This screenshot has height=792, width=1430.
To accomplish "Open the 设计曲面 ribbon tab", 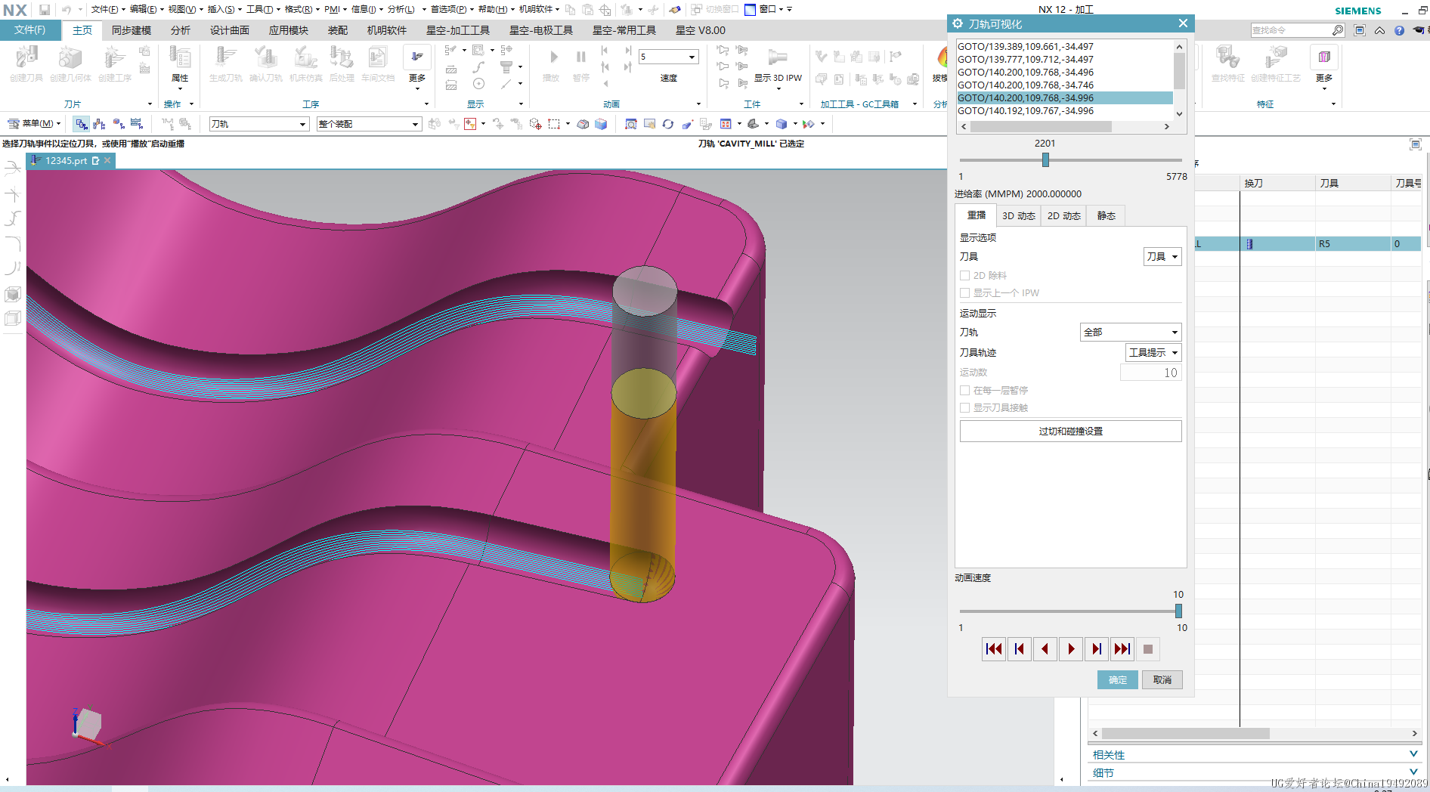I will coord(230,30).
